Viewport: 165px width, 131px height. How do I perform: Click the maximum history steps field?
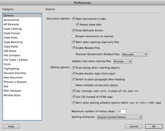121,111
